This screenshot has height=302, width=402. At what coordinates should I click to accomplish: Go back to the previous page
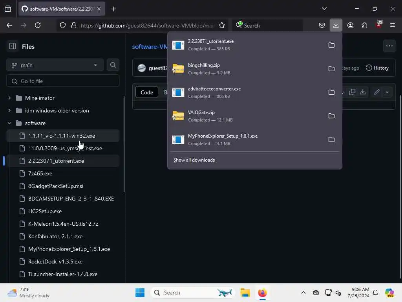(x=9, y=25)
